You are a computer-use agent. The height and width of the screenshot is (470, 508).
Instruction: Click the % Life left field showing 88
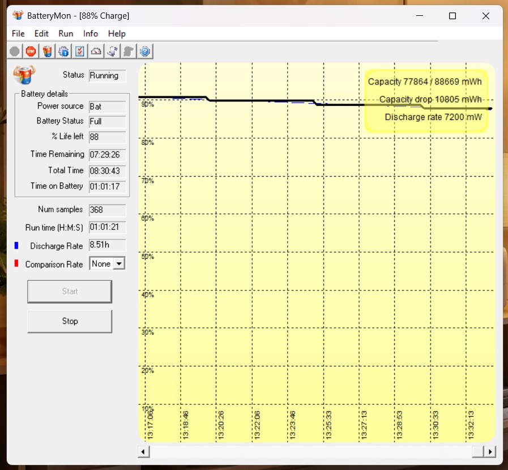[x=107, y=137]
